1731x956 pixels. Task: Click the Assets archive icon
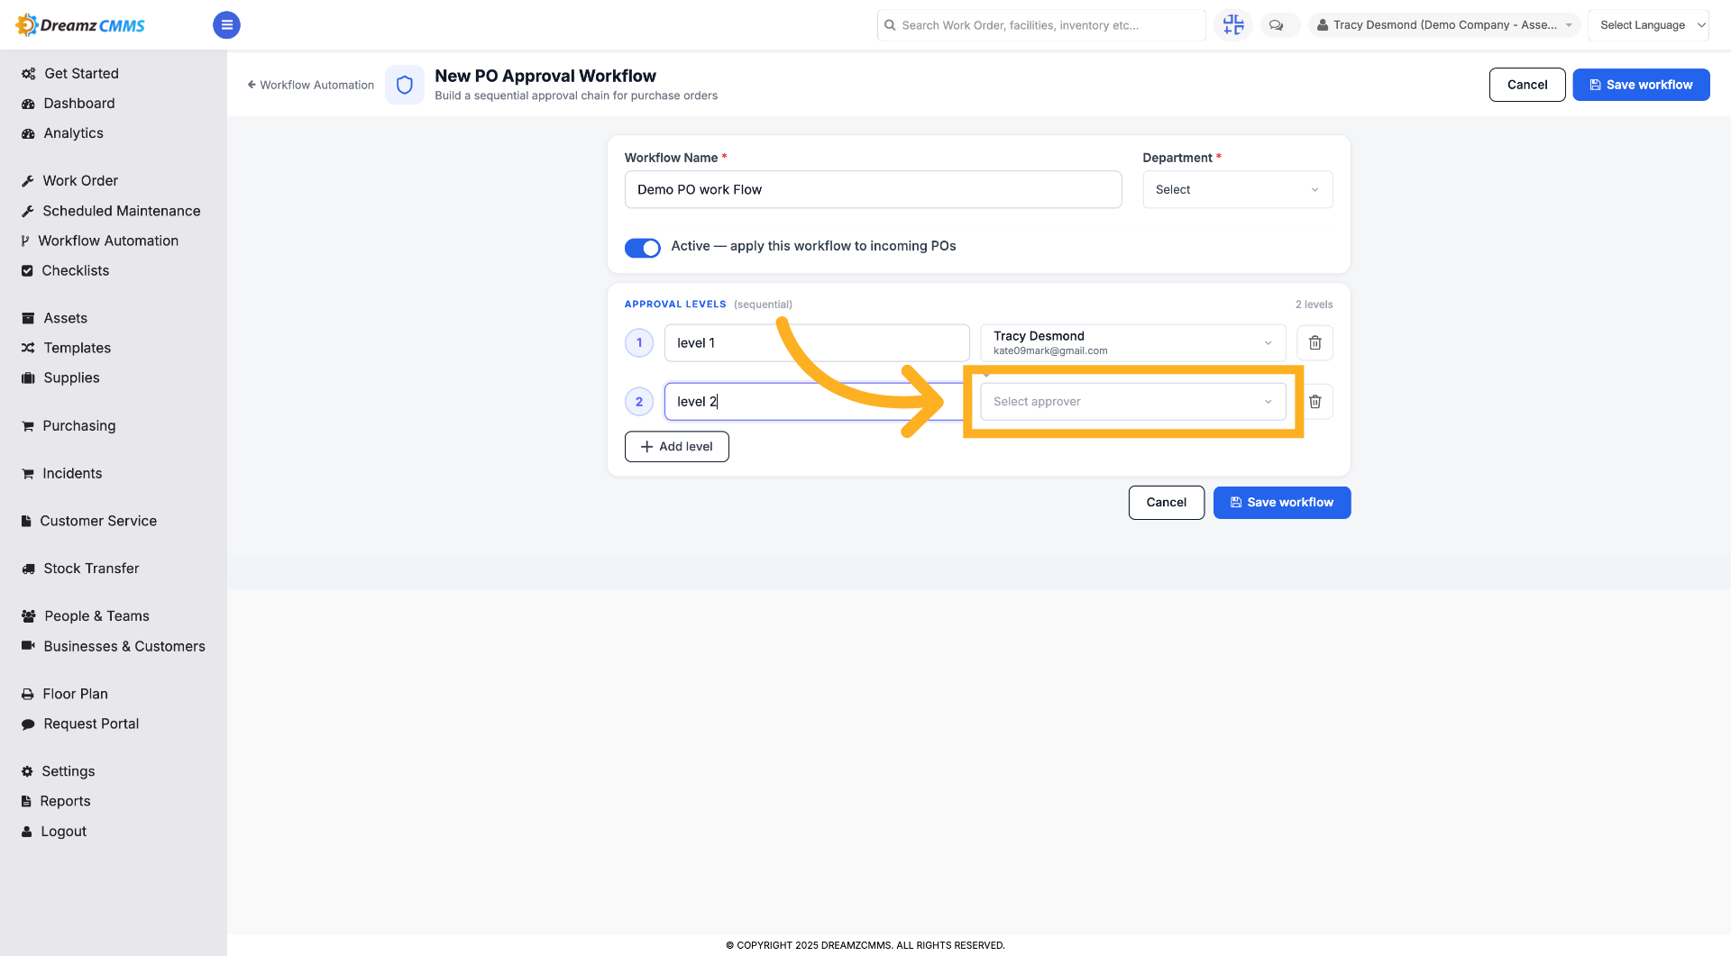point(28,318)
